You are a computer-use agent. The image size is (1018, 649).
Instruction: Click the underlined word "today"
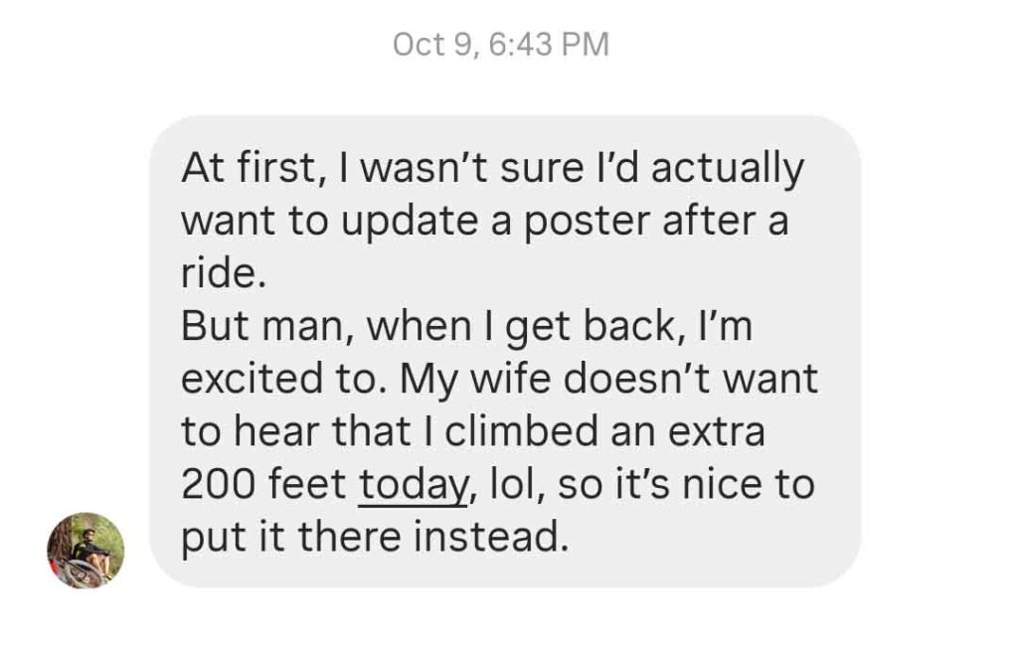click(412, 485)
